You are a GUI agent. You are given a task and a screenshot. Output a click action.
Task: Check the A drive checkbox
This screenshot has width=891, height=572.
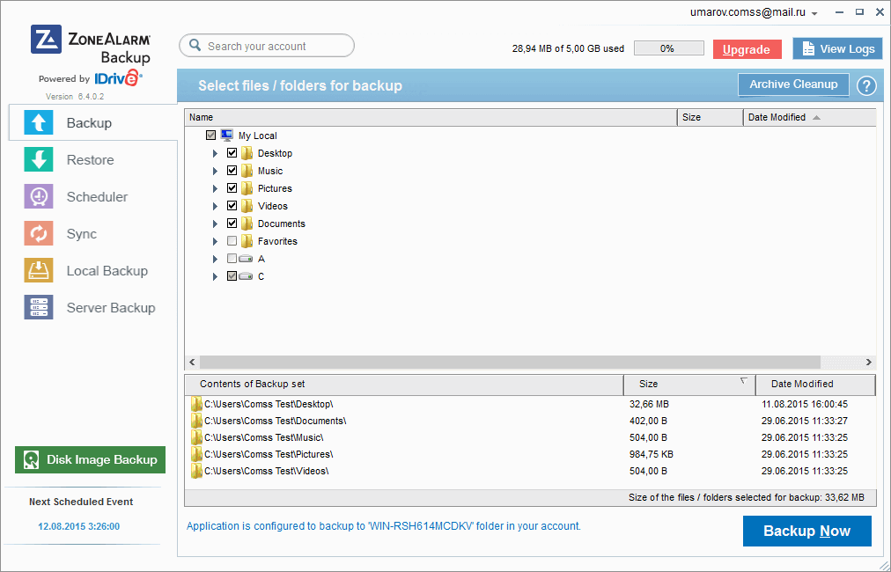click(x=232, y=259)
